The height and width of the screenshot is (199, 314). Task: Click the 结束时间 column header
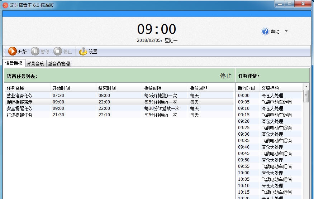tap(119, 88)
